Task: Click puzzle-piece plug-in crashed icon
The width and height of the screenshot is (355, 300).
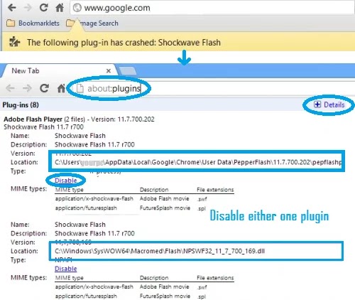Action: click(x=14, y=42)
